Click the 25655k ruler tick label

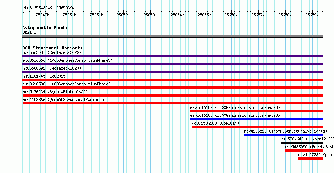(x=204, y=15)
